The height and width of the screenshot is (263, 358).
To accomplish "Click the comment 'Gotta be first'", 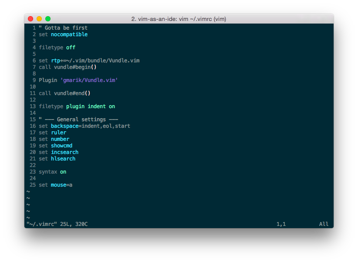I will pyautogui.click(x=66, y=28).
